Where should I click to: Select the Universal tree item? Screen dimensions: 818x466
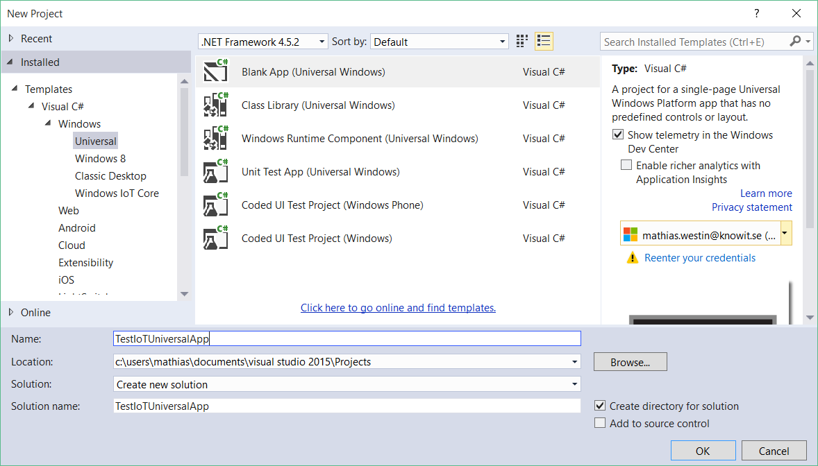(95, 141)
